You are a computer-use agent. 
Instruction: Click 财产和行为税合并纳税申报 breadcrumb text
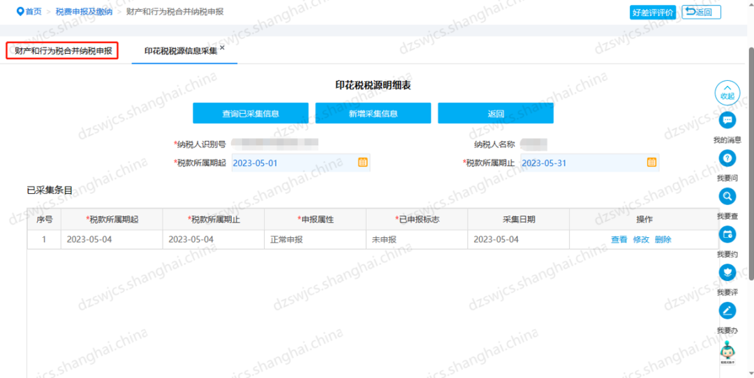(175, 12)
